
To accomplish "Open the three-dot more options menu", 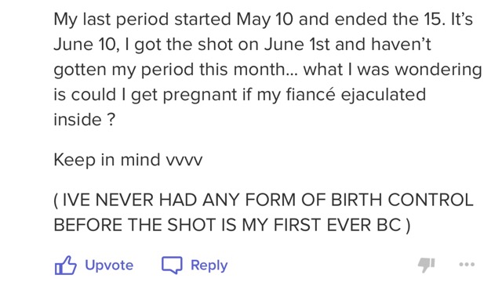I will tap(467, 265).
